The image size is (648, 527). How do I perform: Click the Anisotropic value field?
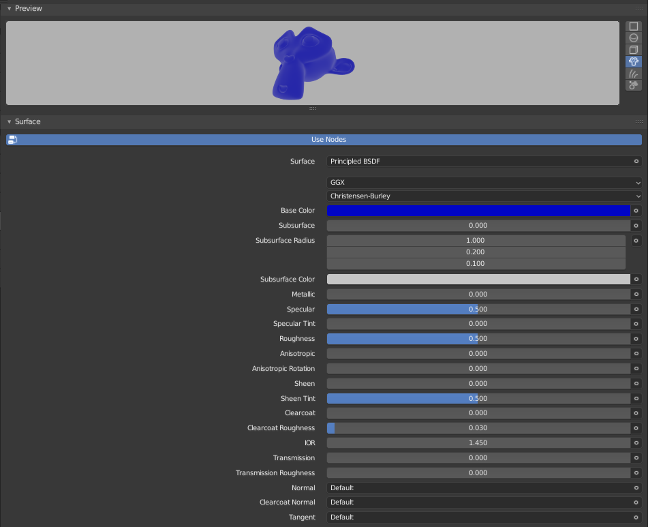point(478,353)
